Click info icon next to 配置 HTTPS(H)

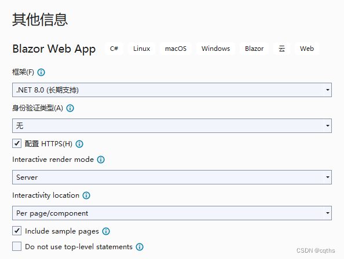79,144
